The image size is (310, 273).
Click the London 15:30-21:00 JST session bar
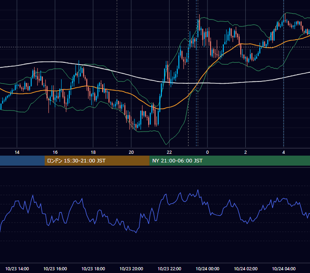[x=97, y=161]
